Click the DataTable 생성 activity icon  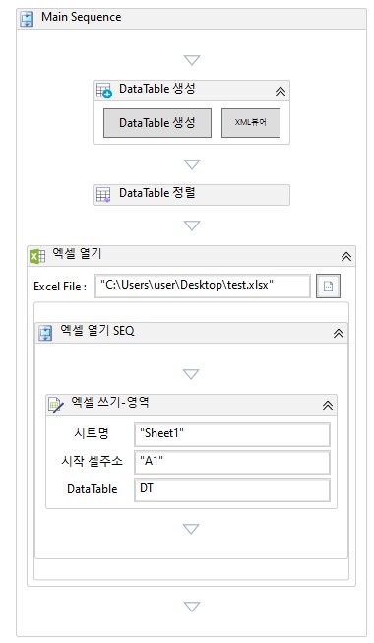point(103,91)
